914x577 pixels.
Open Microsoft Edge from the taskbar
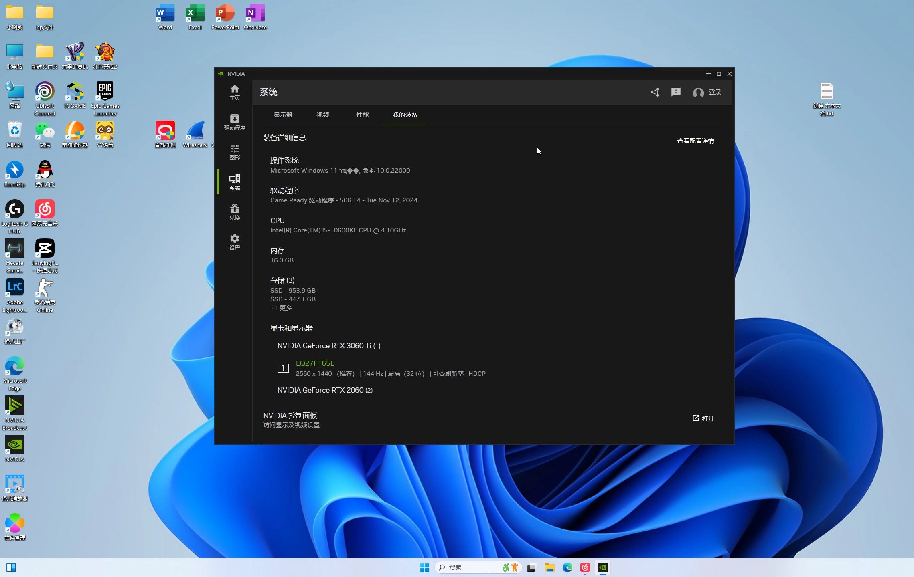[567, 567]
